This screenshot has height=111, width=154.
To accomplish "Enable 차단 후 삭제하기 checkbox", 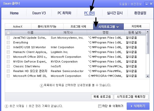I will (100, 106).
